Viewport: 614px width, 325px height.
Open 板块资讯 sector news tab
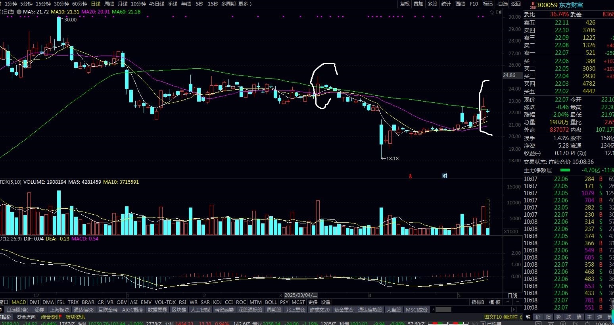pos(75,317)
